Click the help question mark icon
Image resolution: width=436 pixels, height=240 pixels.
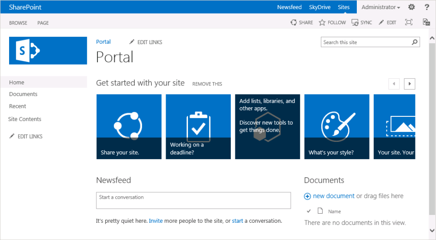click(x=427, y=7)
